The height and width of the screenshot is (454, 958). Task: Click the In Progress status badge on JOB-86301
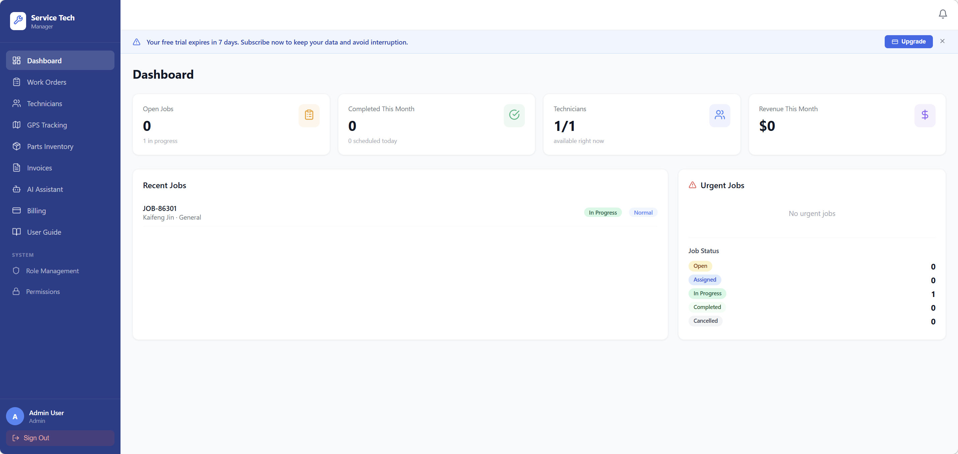(603, 213)
